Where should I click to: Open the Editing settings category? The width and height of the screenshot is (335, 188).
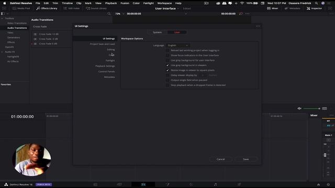point(110,50)
